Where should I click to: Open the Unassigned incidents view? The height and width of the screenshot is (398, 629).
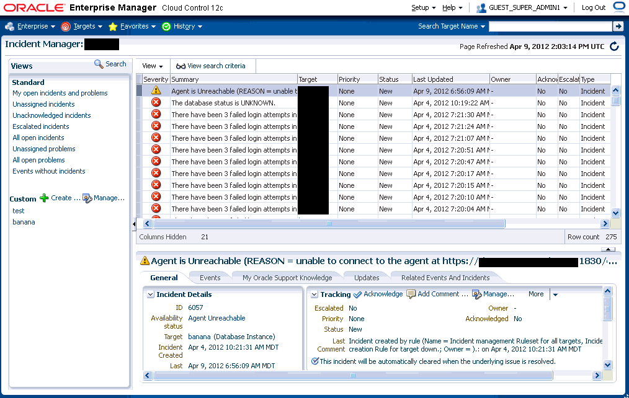43,104
